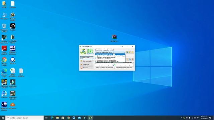Click the taskbar clock and date
The width and height of the screenshot is (214, 120).
[204, 118]
